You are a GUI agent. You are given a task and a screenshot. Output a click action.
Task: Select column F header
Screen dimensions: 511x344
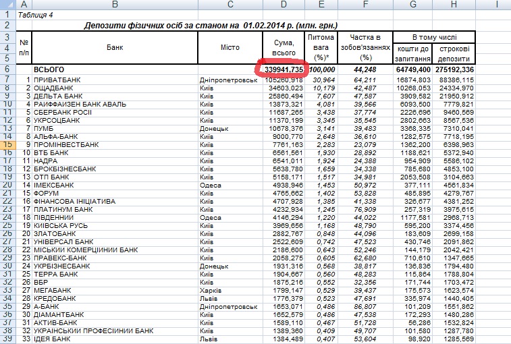click(365, 5)
